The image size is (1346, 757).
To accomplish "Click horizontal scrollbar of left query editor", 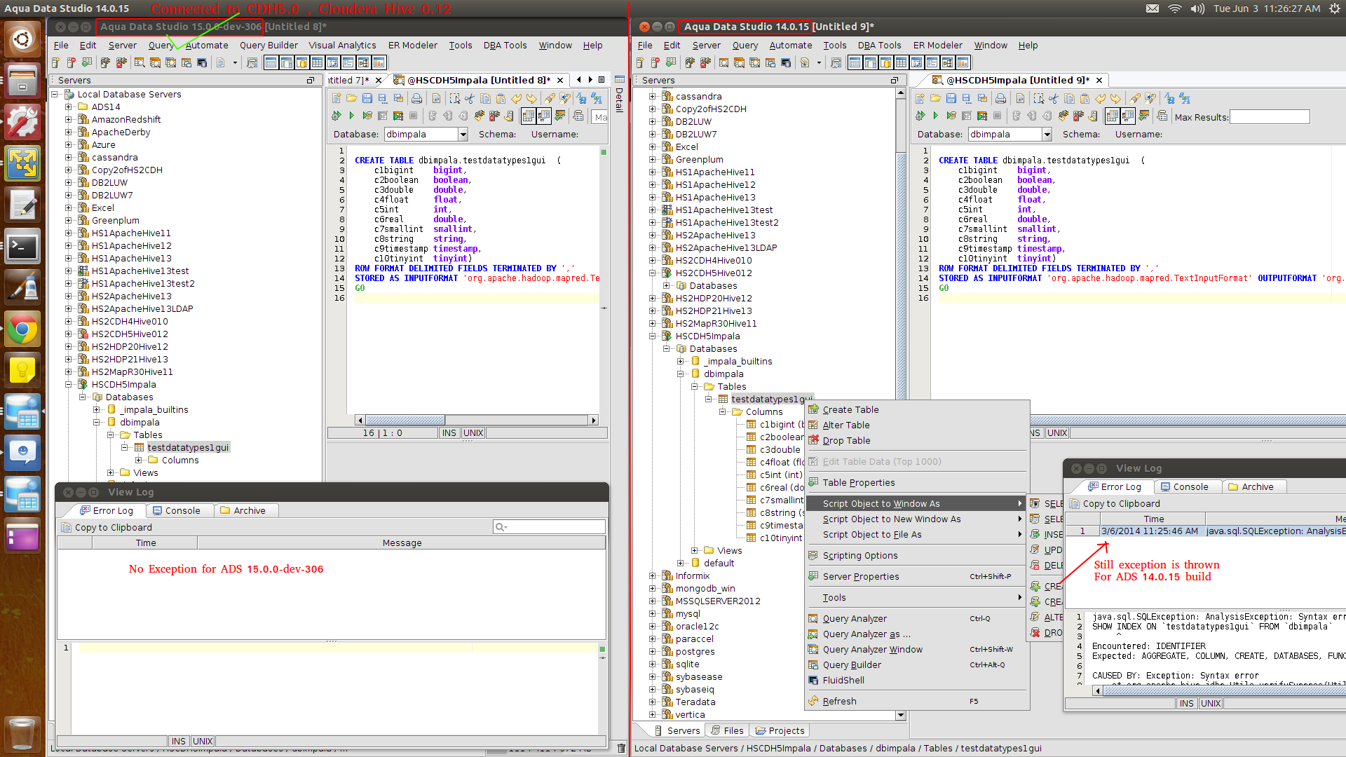I will [406, 421].
